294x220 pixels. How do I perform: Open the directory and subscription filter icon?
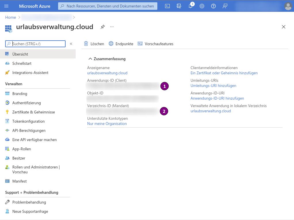pos(179,6)
